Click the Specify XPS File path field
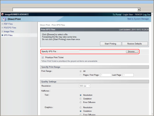154x116 pixels. pos(102,51)
